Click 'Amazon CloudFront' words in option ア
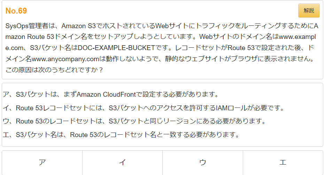This screenshot has width=325, height=175. click(106, 94)
